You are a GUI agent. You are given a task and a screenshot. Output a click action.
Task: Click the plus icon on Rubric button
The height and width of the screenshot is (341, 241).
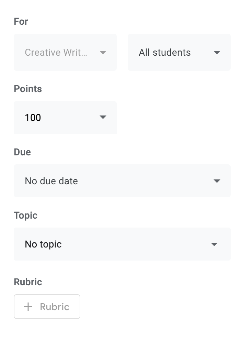pyautogui.click(x=28, y=307)
